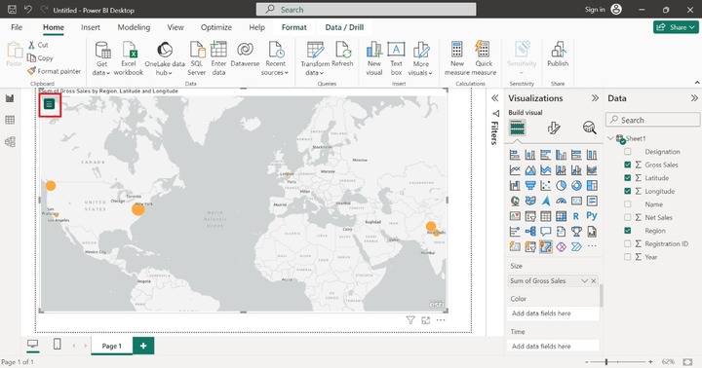Viewport: 702px width, 368px height.
Task: Uncheck the Latitude field
Action: click(628, 178)
